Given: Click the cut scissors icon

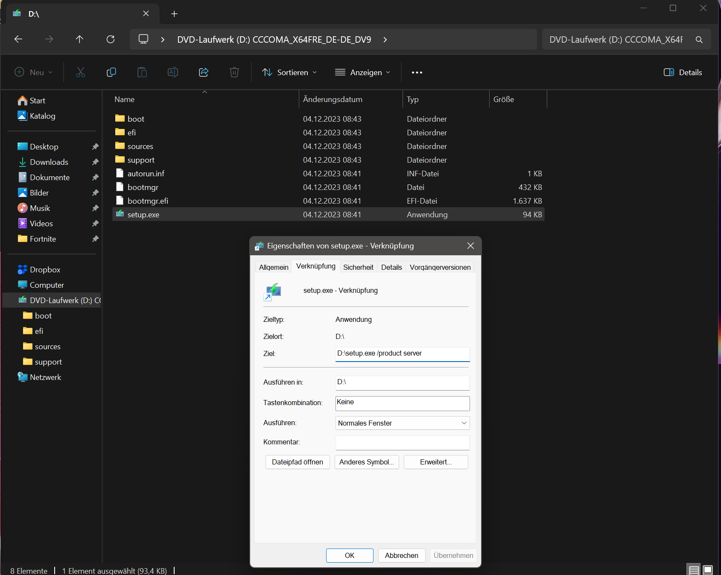Looking at the screenshot, I should point(81,72).
